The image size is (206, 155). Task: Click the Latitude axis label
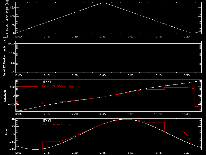pos(6,134)
